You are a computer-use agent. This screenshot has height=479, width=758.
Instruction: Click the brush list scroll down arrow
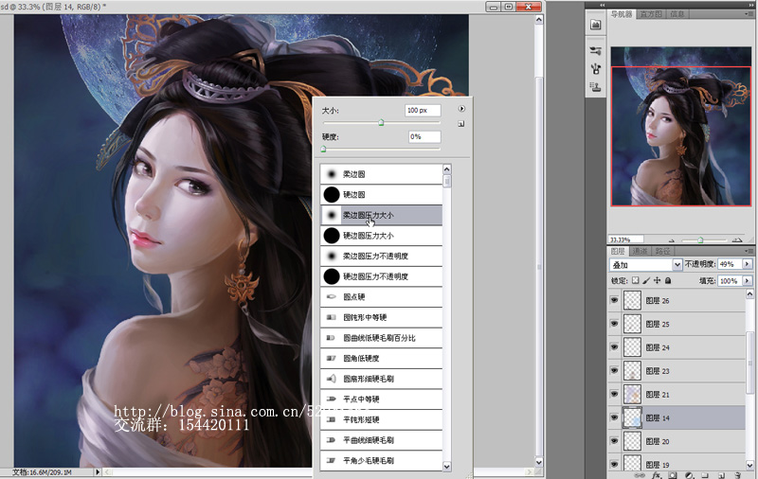(446, 467)
